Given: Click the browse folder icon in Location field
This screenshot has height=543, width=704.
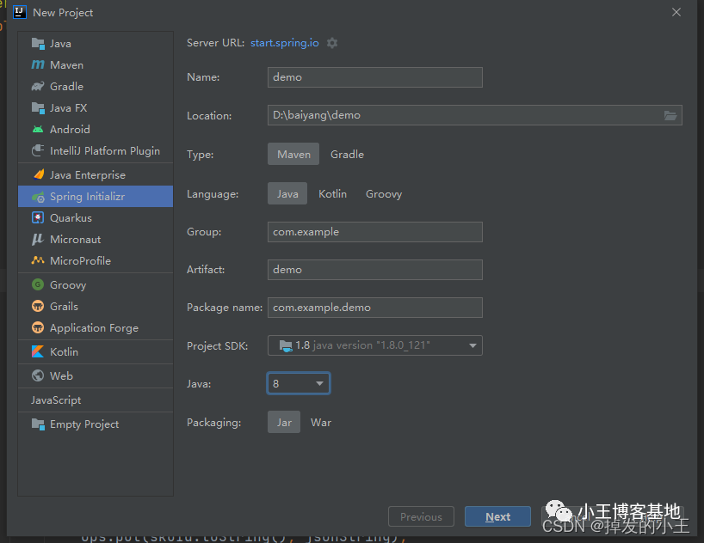Looking at the screenshot, I should (670, 115).
